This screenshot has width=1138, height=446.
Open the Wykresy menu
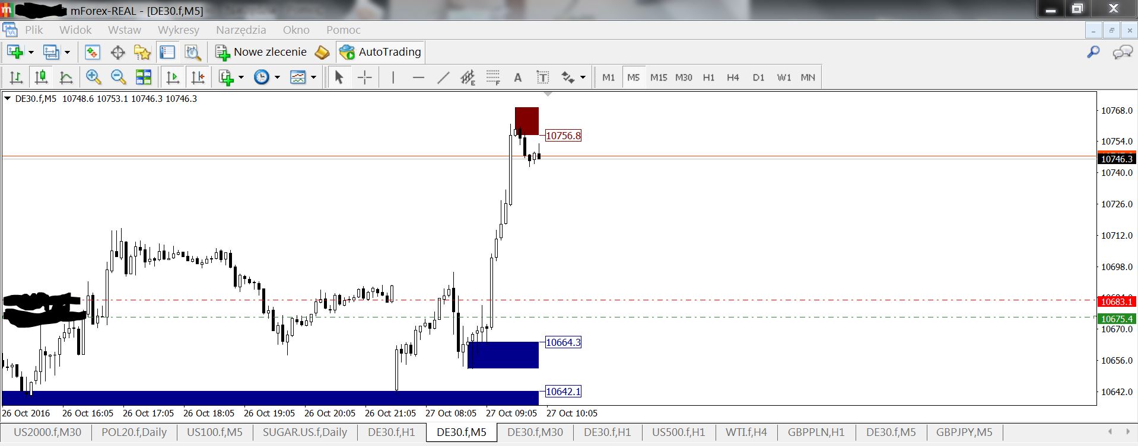pos(179,30)
